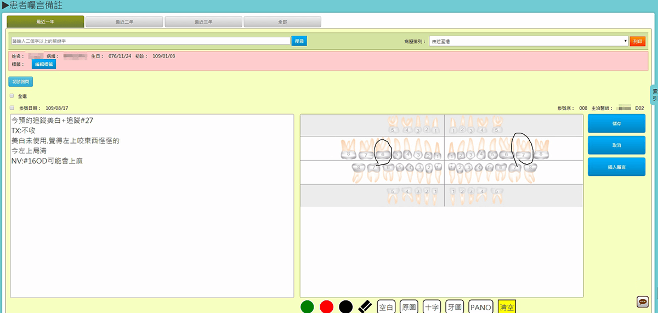The width and height of the screenshot is (658, 313).
Task: Switch to the 牙圖 tooth chart
Action: click(x=455, y=308)
